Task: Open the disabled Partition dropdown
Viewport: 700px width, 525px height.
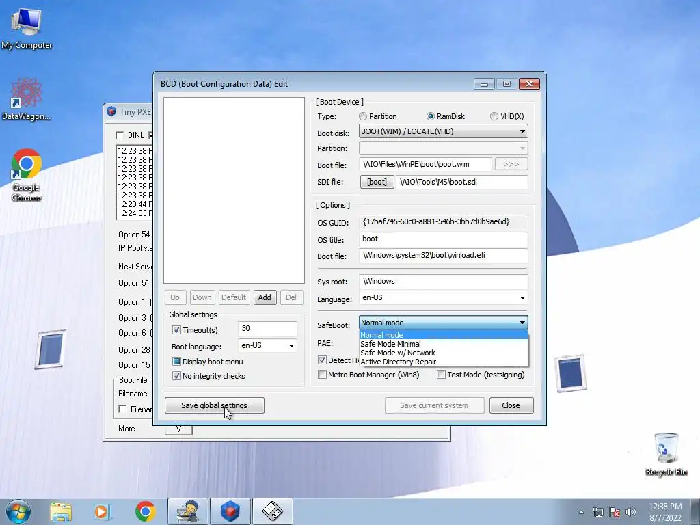Action: 443,148
